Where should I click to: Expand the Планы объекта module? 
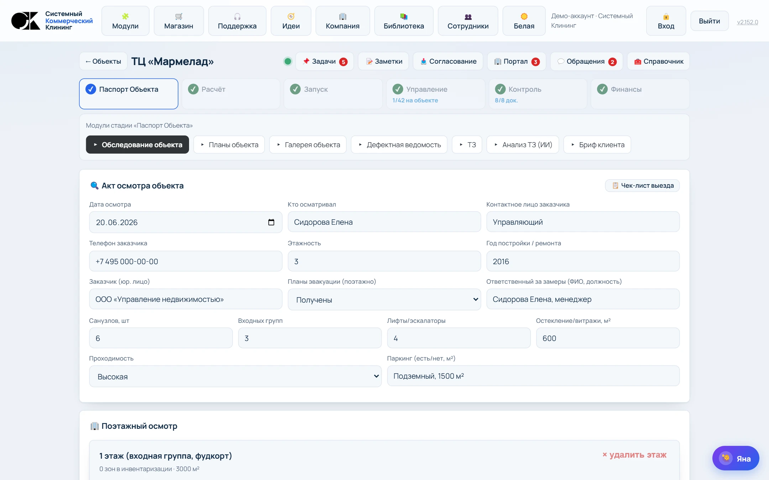(229, 145)
